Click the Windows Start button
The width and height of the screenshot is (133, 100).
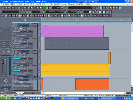(x=6, y=98)
